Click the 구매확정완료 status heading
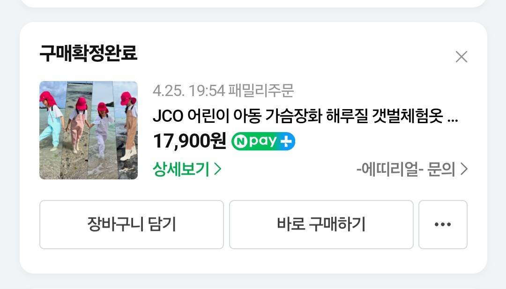Image resolution: width=506 pixels, height=289 pixels. (x=89, y=53)
